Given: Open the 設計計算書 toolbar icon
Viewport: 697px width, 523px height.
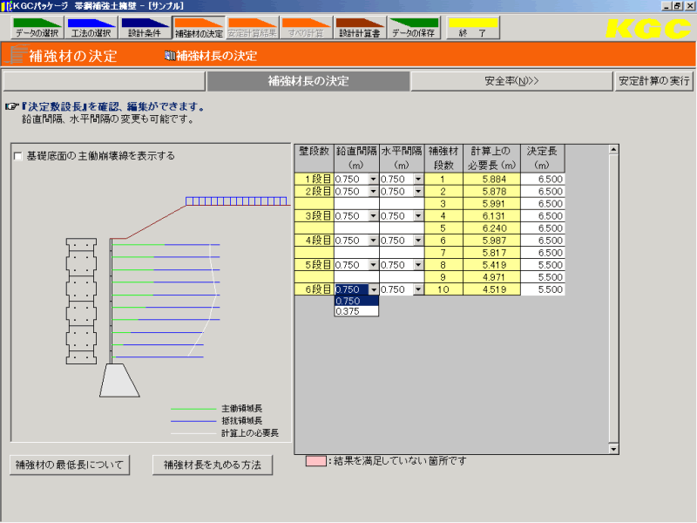Looking at the screenshot, I should pos(360,27).
